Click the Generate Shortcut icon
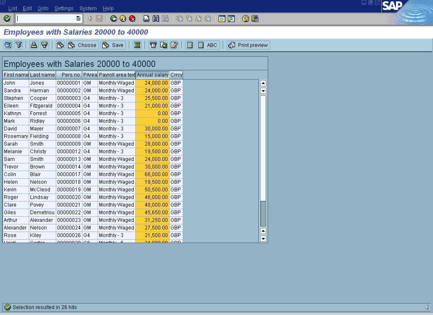The width and height of the screenshot is (433, 315). pos(231,19)
